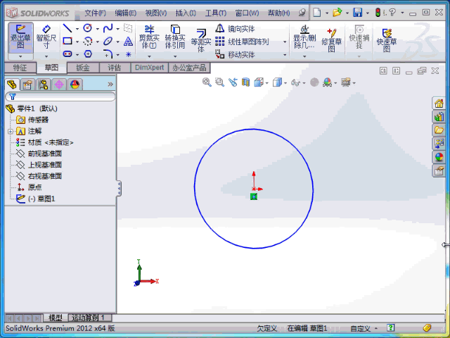Open the ConfigurationManager panel tab
Image resolution: width=450 pixels, height=338 pixels.
click(x=44, y=84)
